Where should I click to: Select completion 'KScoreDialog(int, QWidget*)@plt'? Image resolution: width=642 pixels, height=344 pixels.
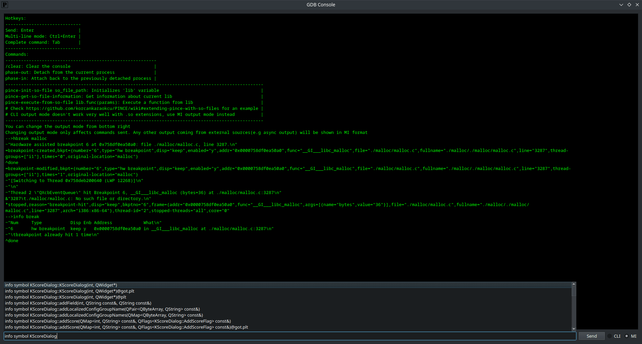pyautogui.click(x=288, y=297)
